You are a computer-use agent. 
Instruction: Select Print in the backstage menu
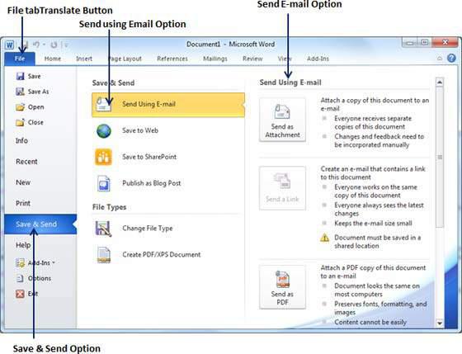click(x=23, y=203)
